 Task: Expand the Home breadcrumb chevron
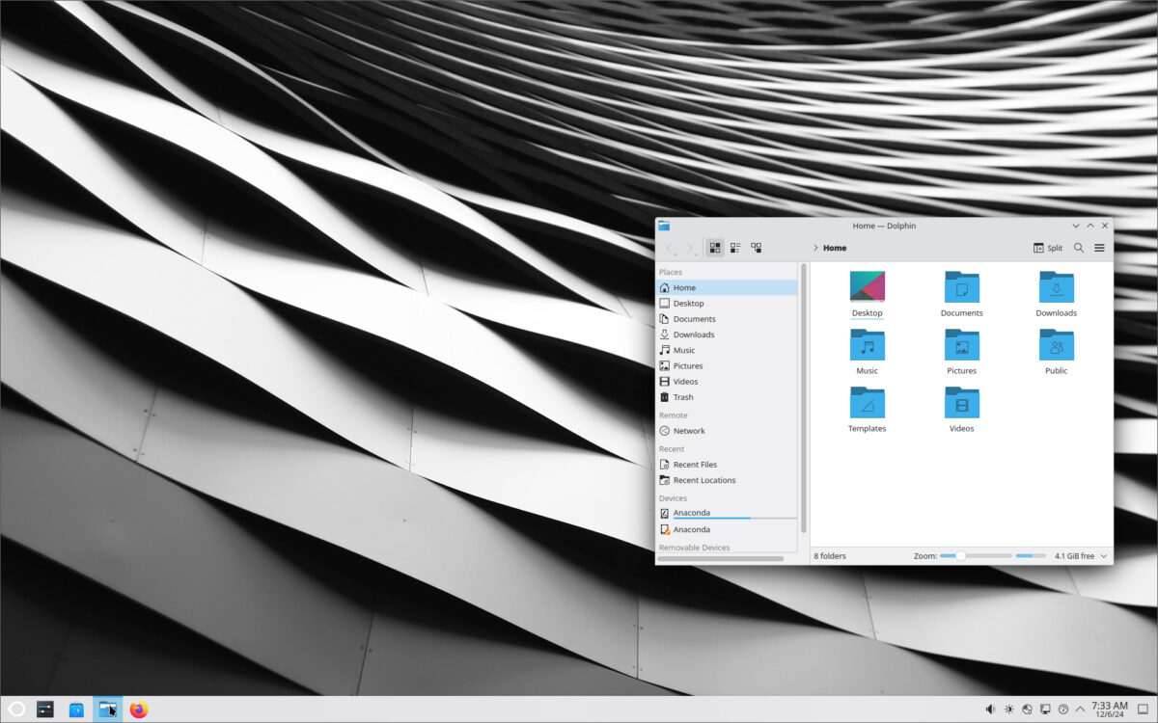tap(816, 248)
